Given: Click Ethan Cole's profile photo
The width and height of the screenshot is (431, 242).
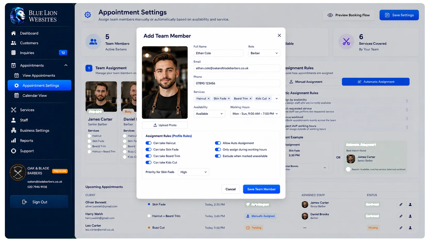Looking at the screenshot, I should [x=165, y=82].
